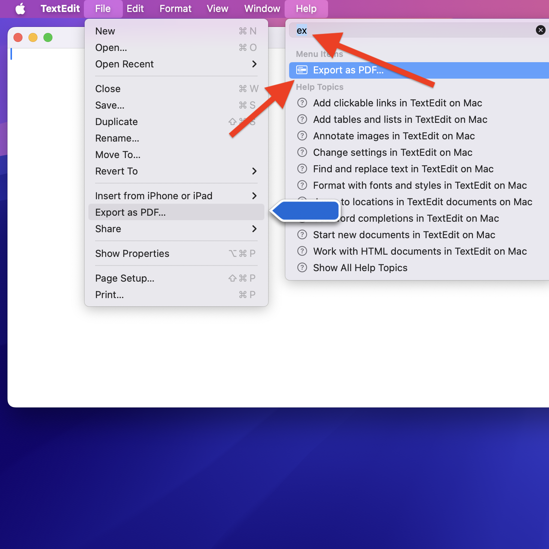
Task: Choose Page Setup... from the File menu
Action: coord(176,278)
